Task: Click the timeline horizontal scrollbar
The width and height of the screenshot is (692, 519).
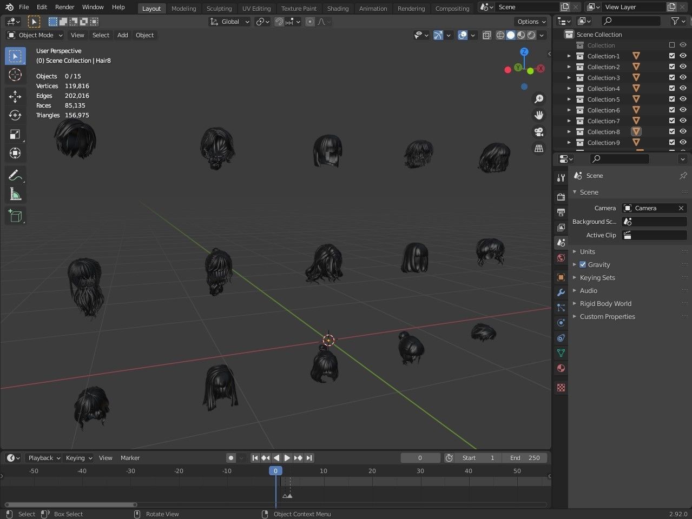Action: [71, 505]
